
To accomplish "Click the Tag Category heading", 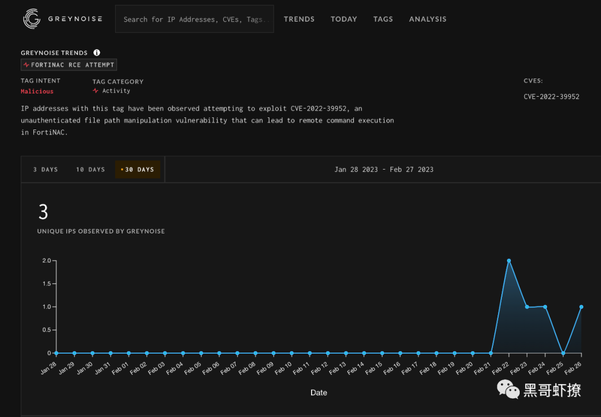I will tap(118, 82).
